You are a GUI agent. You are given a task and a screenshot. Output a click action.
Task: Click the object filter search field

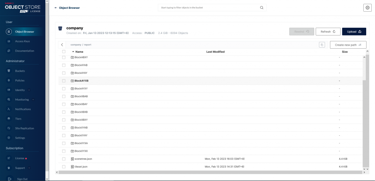209,8
